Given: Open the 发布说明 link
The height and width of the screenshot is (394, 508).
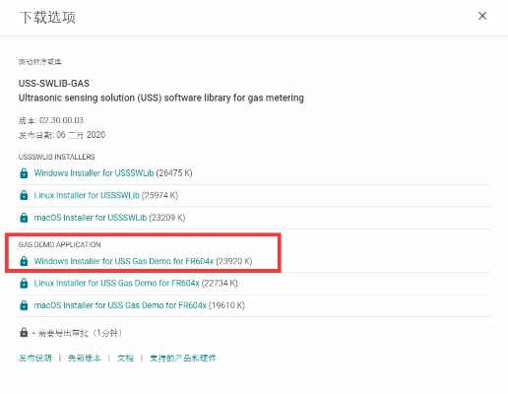Looking at the screenshot, I should pyautogui.click(x=35, y=358).
